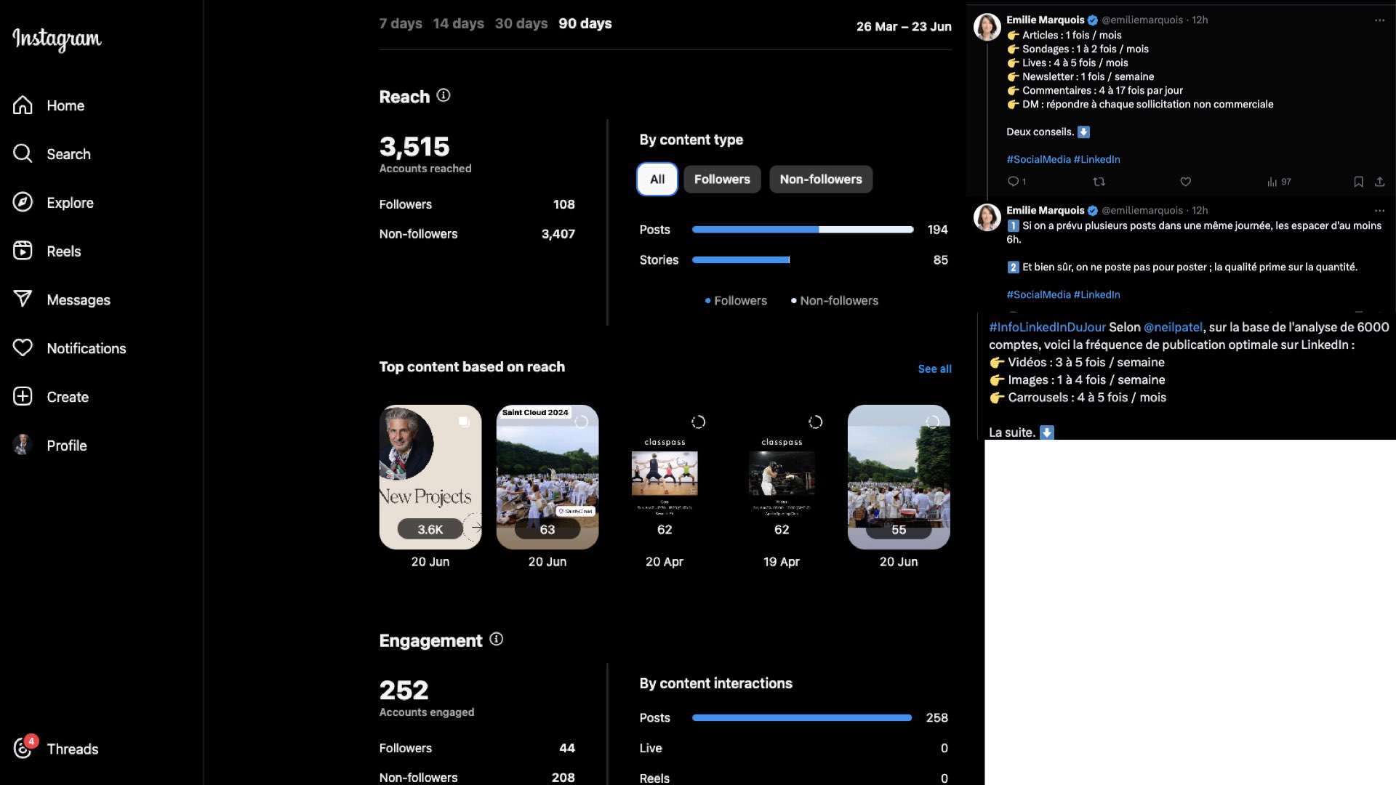Open the first tweet's three-dot menu

[1379, 20]
